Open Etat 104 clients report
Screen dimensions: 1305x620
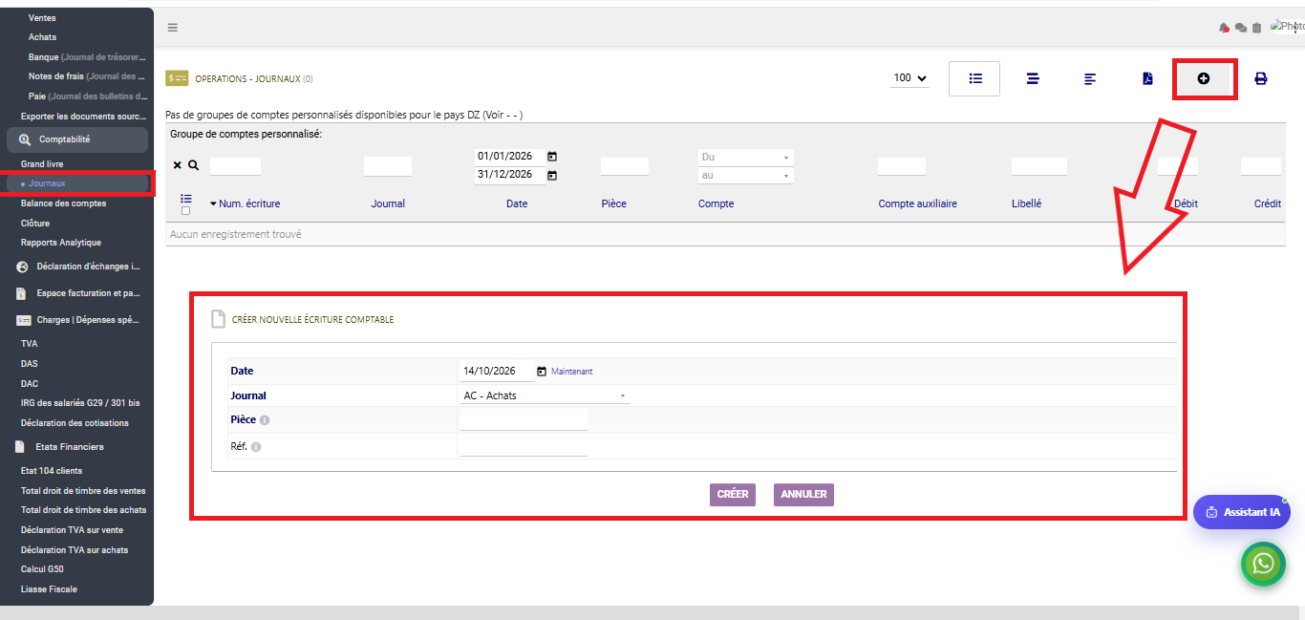click(52, 471)
